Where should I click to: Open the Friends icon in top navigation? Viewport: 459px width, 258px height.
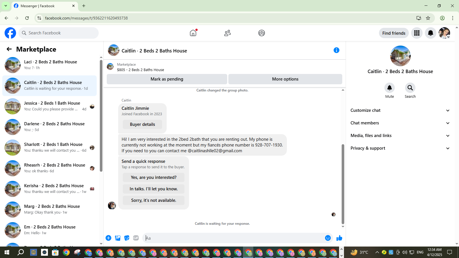pos(227,33)
